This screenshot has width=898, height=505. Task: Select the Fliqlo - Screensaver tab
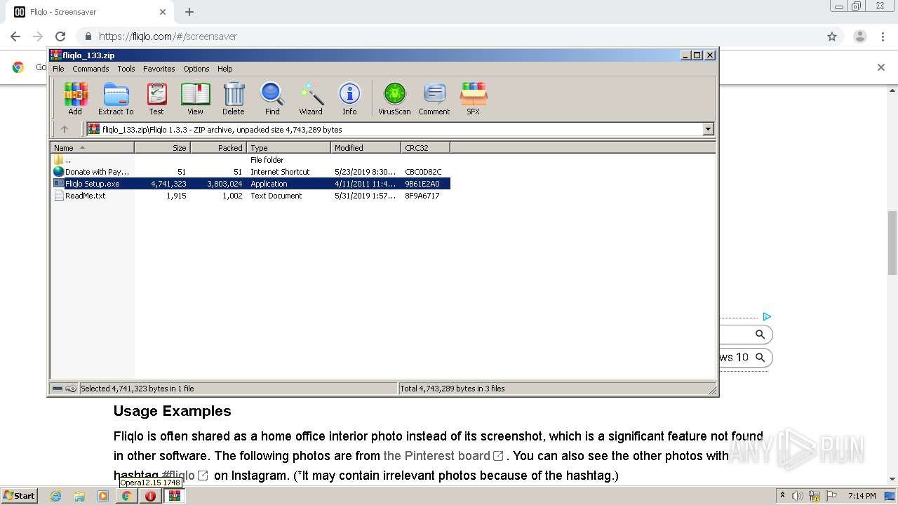90,12
